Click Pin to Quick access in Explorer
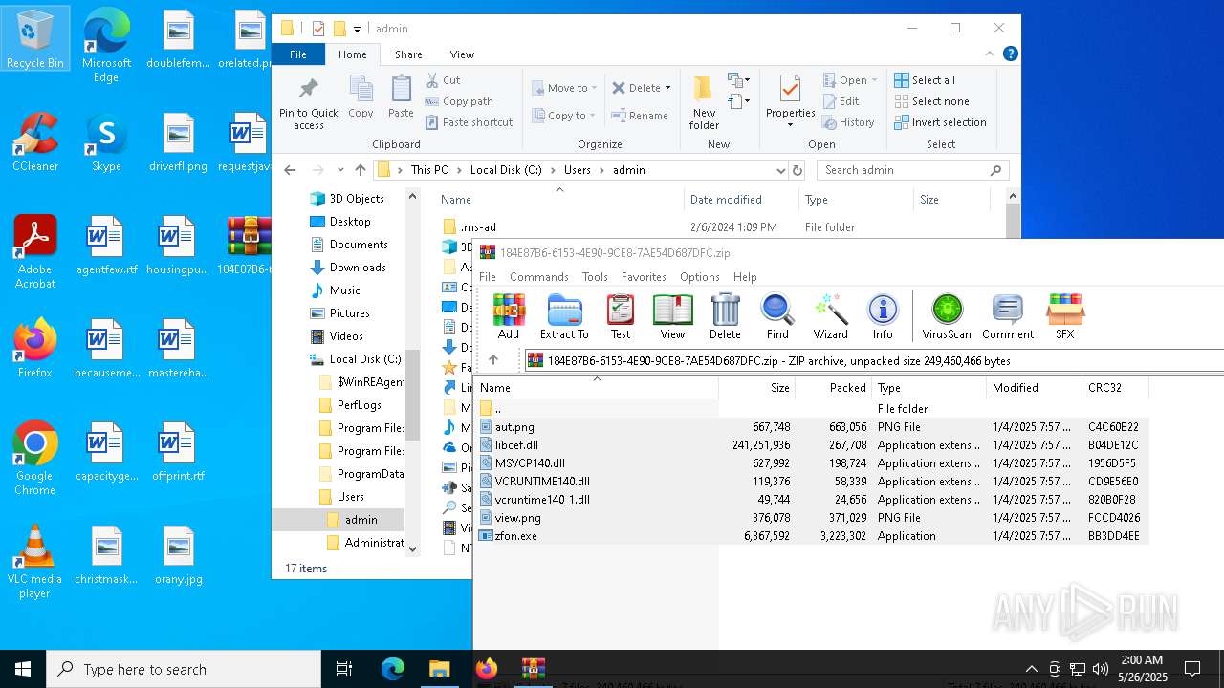Viewport: 1224px width, 688px height. pyautogui.click(x=309, y=103)
